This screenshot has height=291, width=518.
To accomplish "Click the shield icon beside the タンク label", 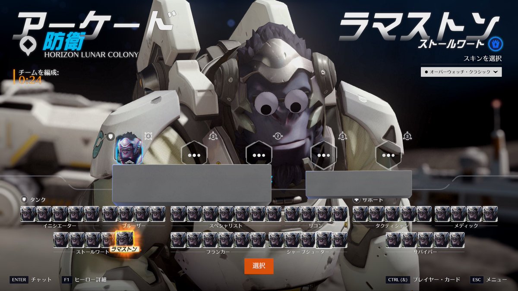I will click(x=24, y=200).
